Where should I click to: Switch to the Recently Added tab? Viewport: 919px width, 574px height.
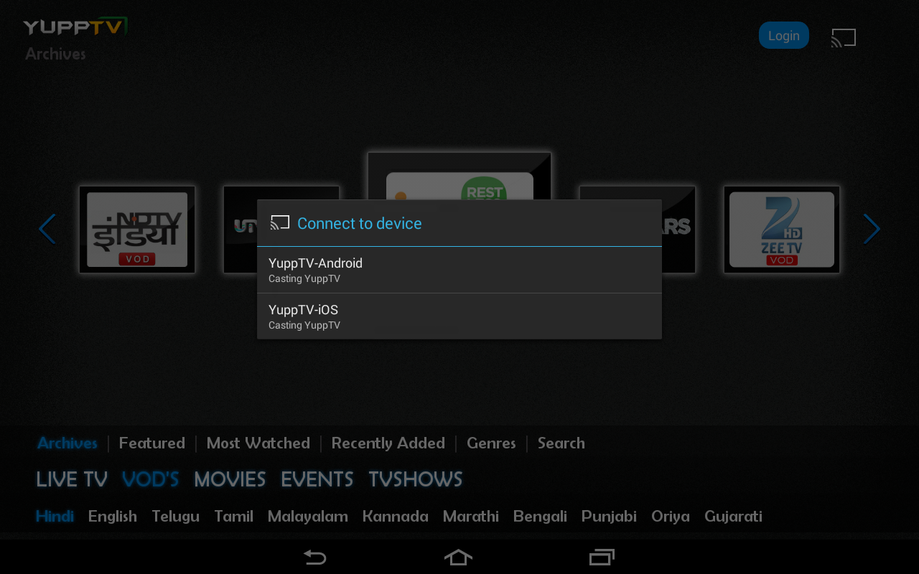click(388, 443)
